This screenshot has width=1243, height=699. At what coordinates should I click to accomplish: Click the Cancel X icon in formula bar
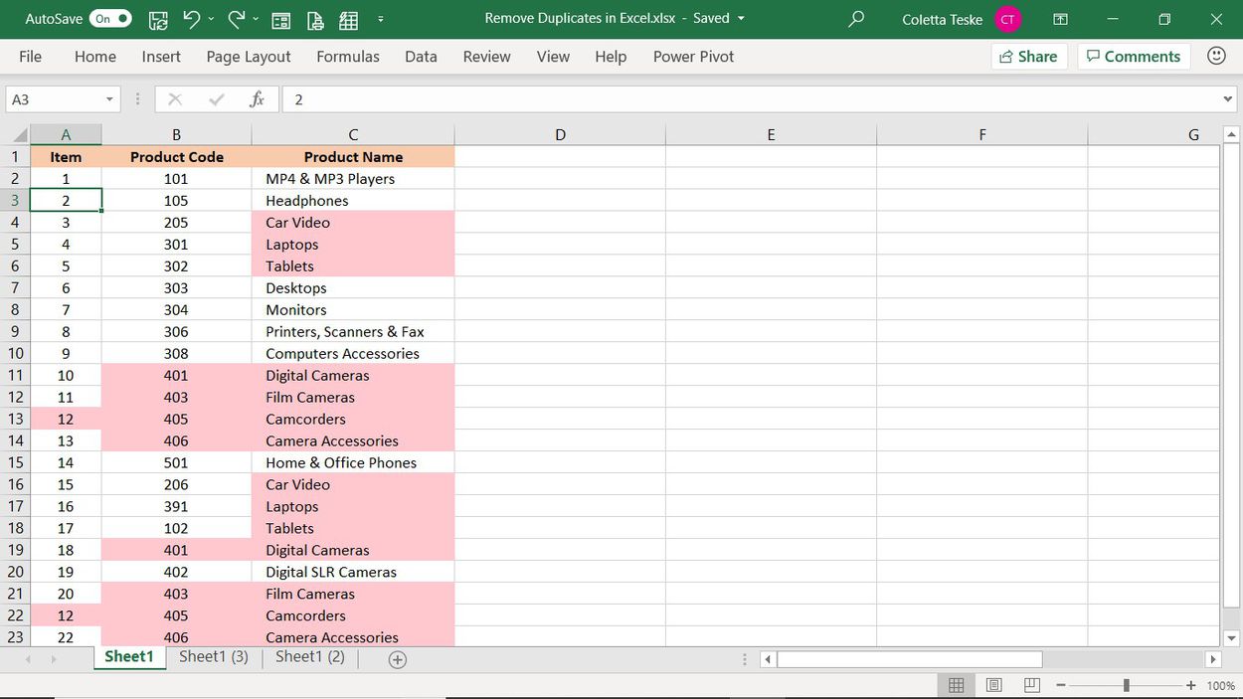click(175, 99)
